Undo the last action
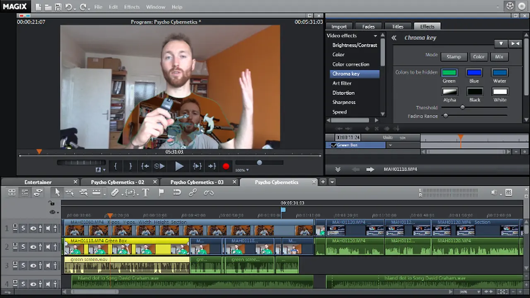 [69, 7]
